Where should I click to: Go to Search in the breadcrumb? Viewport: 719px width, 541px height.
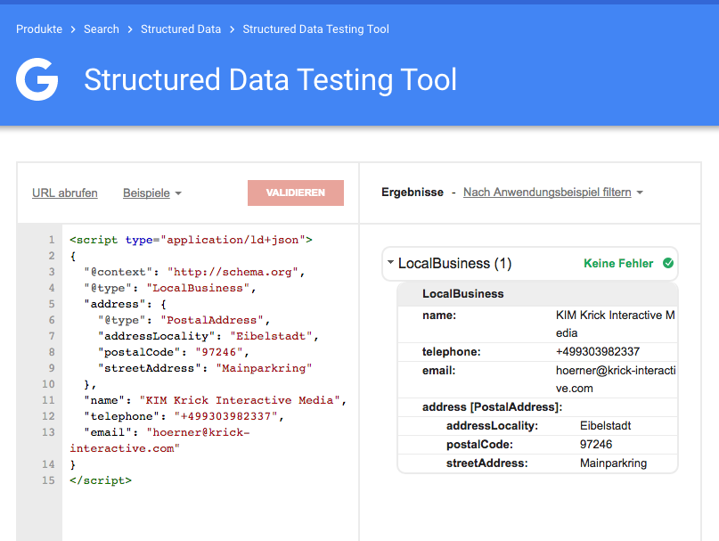(102, 29)
